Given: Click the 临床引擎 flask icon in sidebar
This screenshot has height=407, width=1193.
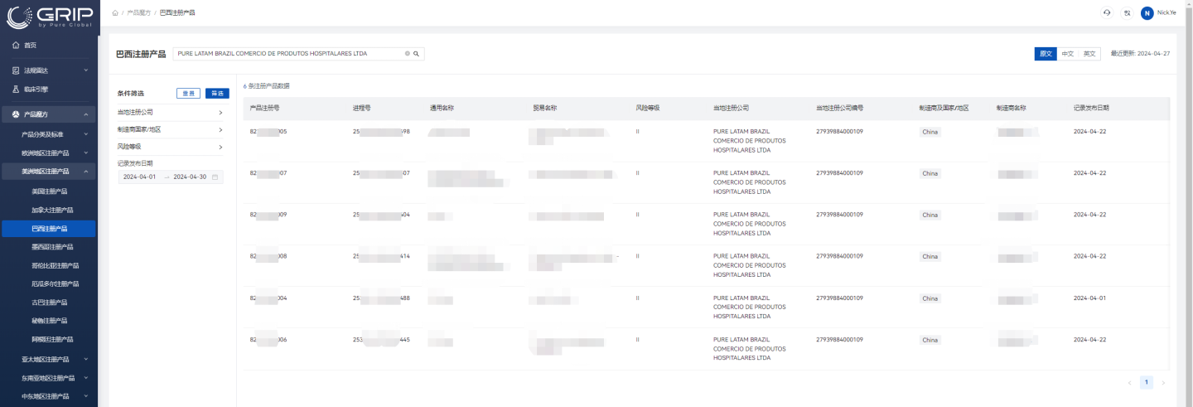Looking at the screenshot, I should tap(16, 89).
